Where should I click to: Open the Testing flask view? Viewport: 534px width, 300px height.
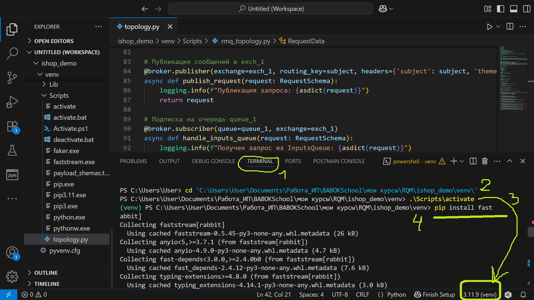point(12,150)
